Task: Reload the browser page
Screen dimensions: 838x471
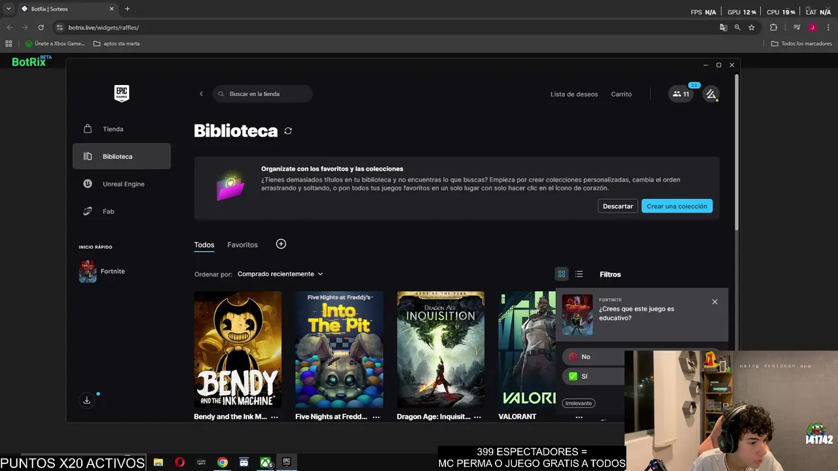Action: click(41, 27)
